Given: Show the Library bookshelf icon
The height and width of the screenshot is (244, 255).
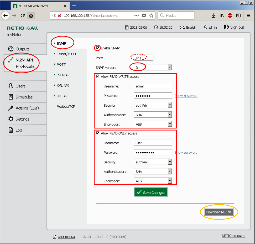Looking at the screenshot, I should click(x=222, y=15).
